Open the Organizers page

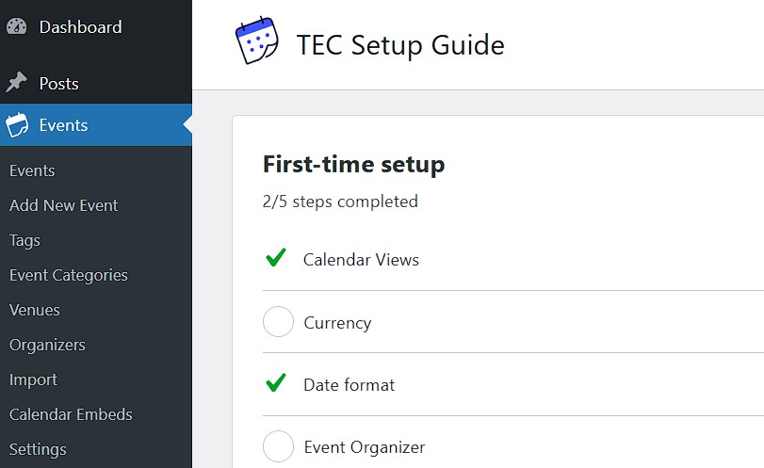click(x=47, y=345)
